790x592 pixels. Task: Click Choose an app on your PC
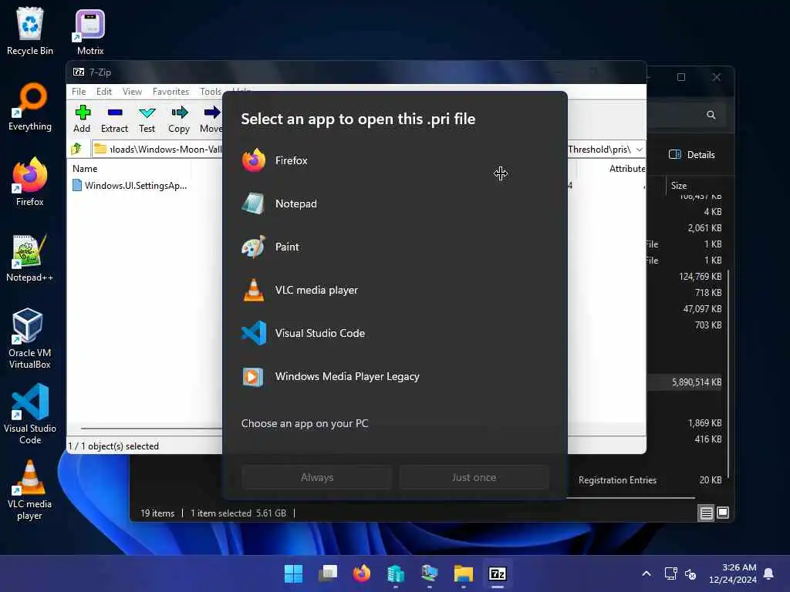pyautogui.click(x=304, y=423)
